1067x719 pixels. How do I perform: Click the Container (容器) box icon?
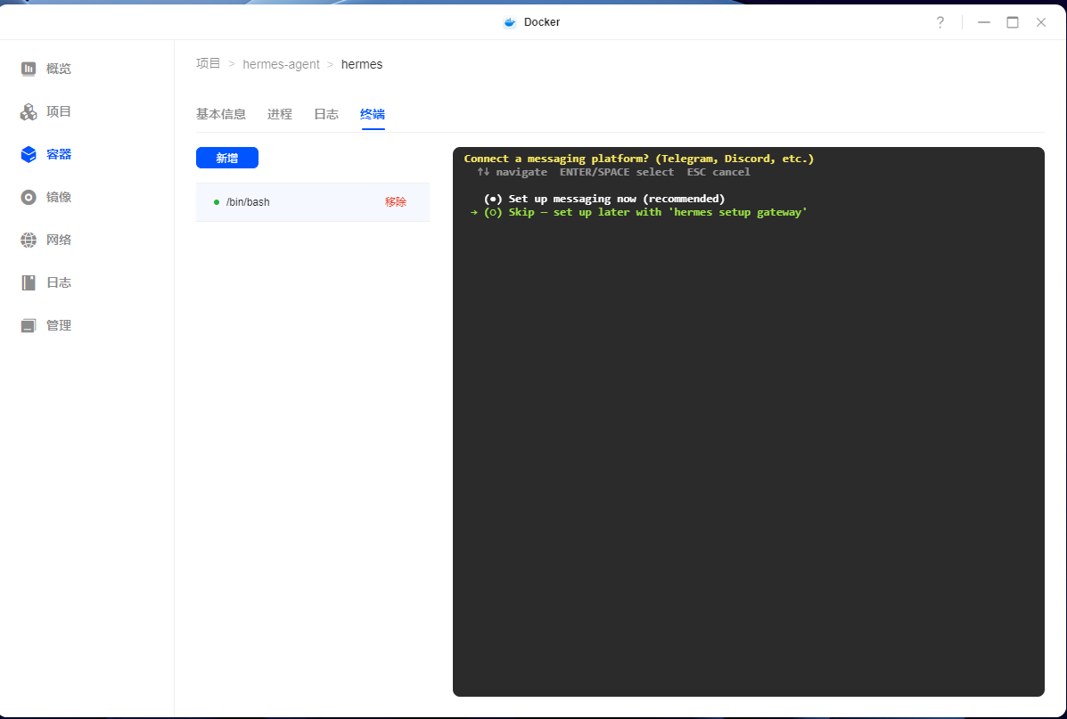[x=29, y=154]
